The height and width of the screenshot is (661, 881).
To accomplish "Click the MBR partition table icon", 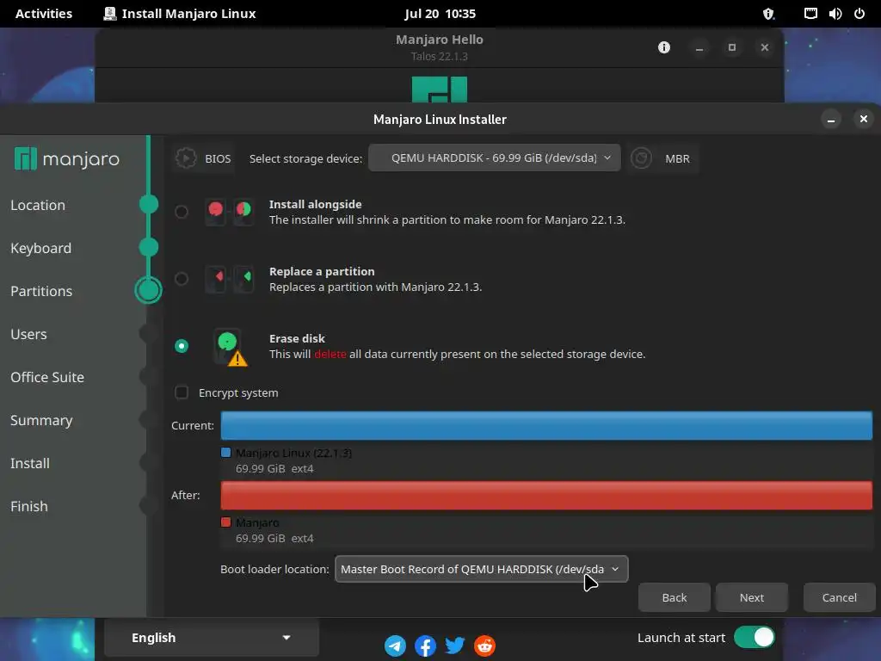I will [641, 158].
